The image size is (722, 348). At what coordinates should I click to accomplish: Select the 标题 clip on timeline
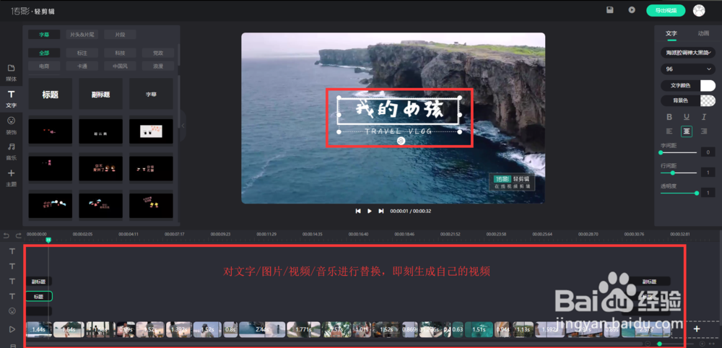[39, 297]
